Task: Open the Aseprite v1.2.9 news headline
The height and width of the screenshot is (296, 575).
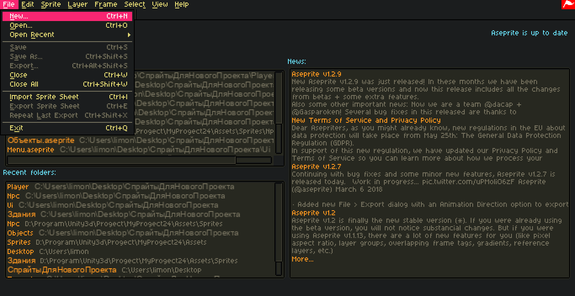Action: 316,74
